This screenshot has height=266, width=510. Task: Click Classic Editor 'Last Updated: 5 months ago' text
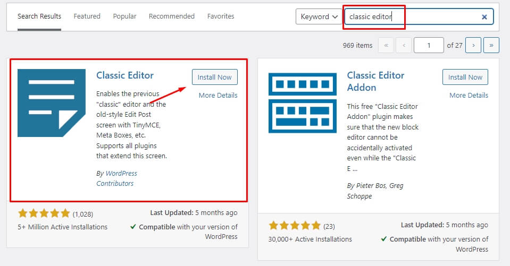pyautogui.click(x=194, y=213)
